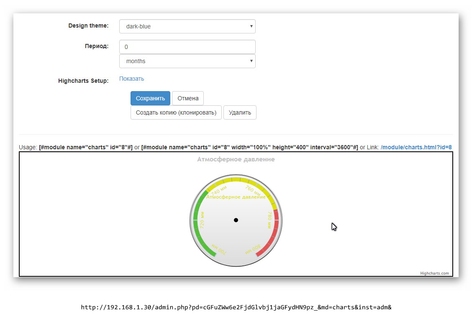Select the 760 мм gauge label
This screenshot has height=324, width=472.
[253, 191]
